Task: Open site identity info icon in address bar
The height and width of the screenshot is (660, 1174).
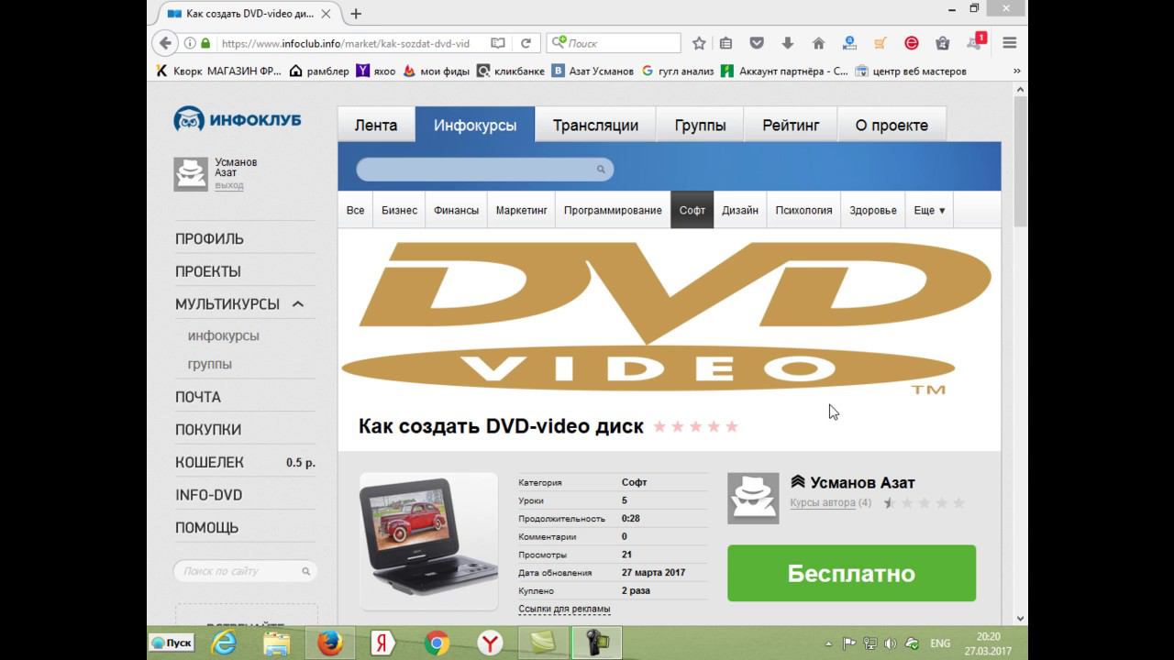Action: pyautogui.click(x=190, y=43)
